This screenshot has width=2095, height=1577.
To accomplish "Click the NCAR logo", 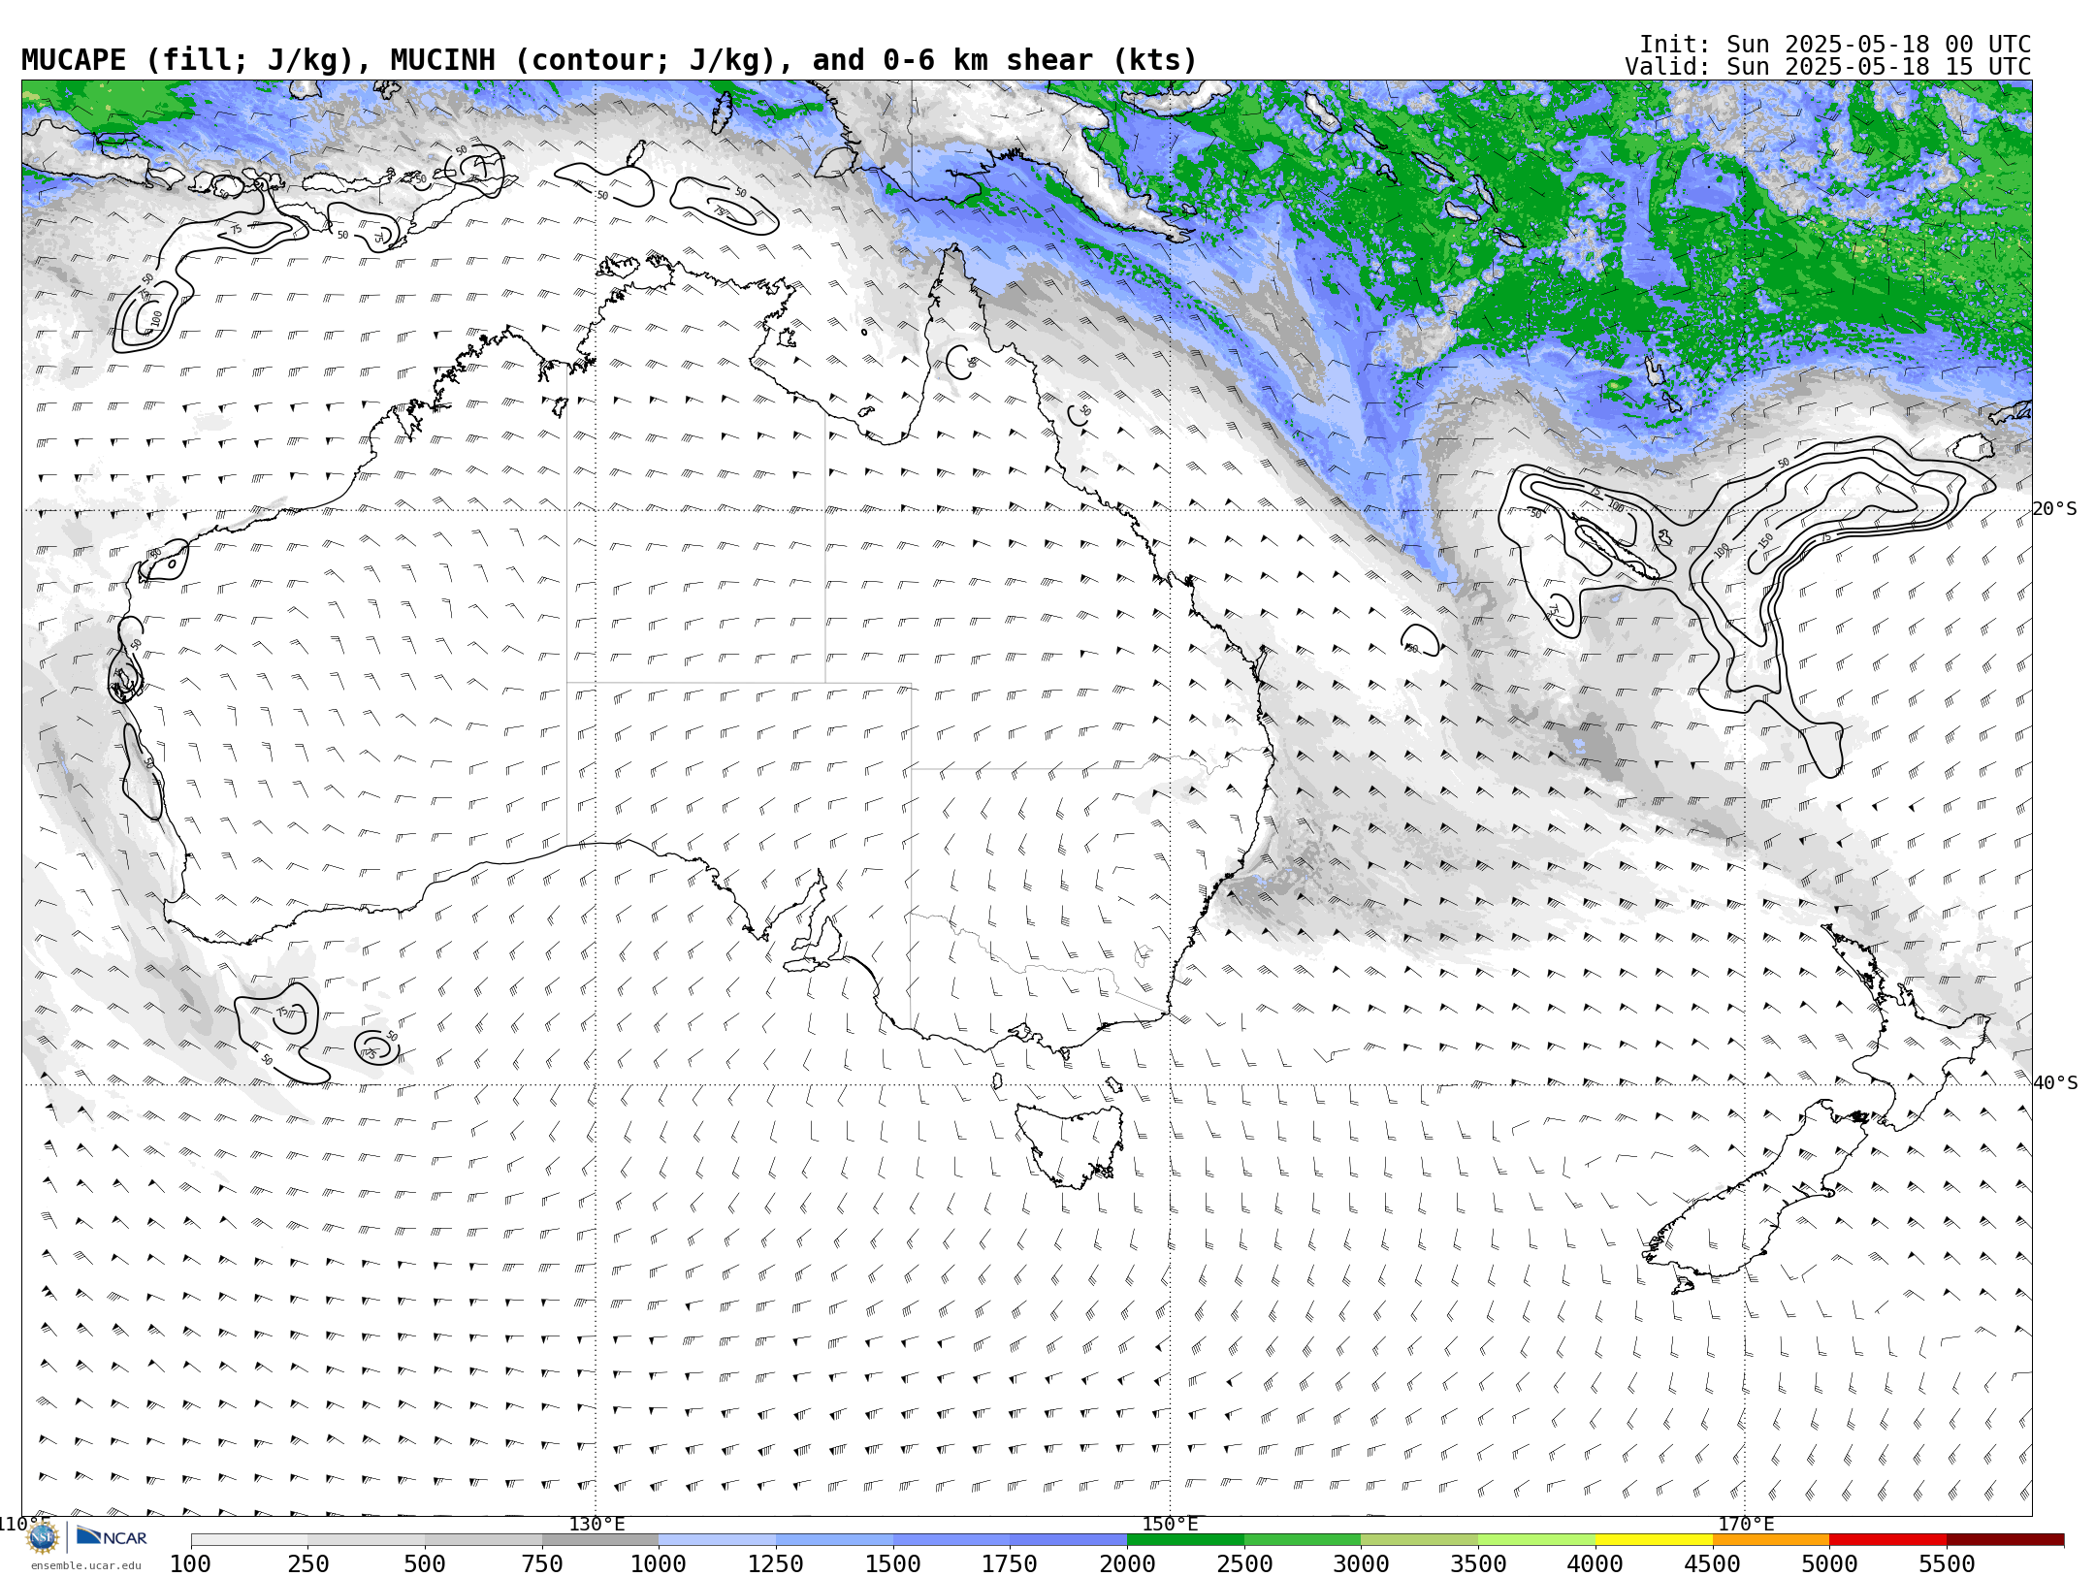I will (x=112, y=1537).
